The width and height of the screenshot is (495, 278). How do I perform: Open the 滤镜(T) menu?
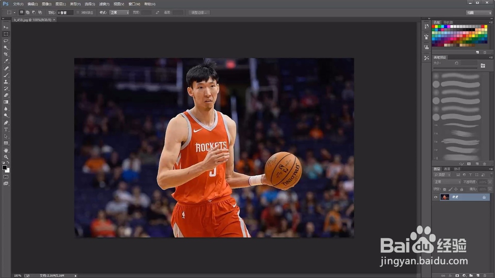point(104,4)
